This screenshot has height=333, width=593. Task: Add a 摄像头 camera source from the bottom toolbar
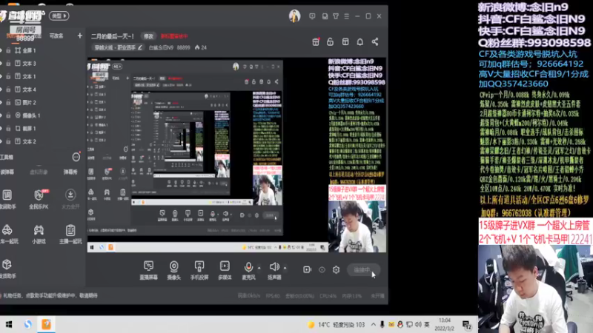[x=174, y=270]
